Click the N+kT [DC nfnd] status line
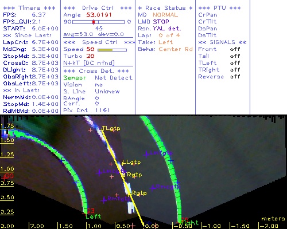Image resolution: width=287 pixels, height=229 pixels. pyautogui.click(x=89, y=63)
